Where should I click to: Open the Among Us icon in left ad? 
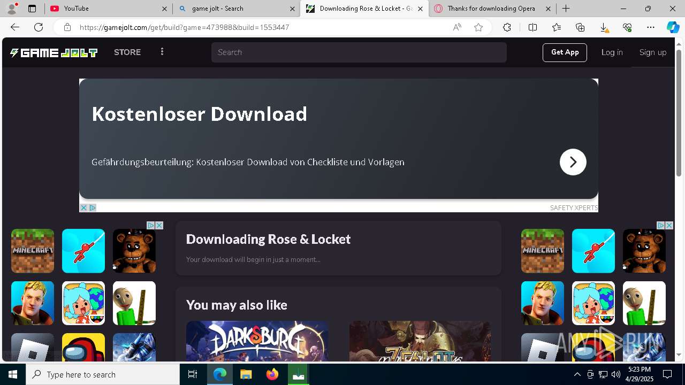(83, 347)
